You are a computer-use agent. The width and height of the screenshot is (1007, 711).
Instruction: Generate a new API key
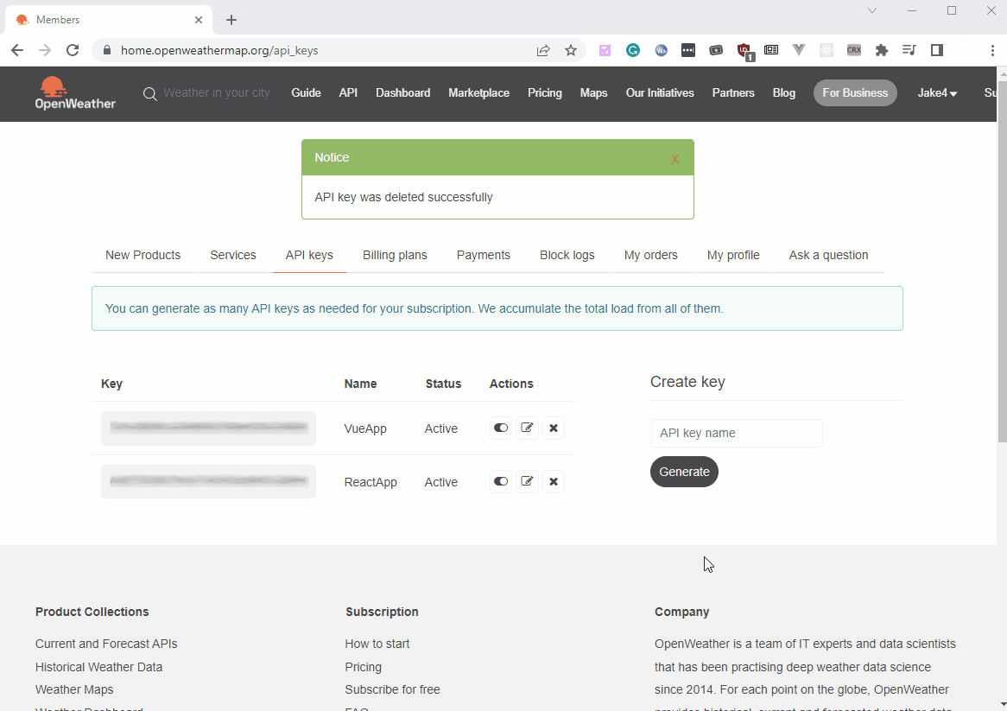tap(684, 472)
